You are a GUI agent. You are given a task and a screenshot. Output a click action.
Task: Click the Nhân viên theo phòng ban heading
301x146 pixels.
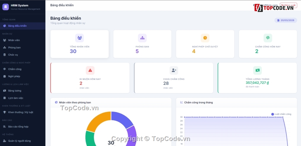click(75, 102)
